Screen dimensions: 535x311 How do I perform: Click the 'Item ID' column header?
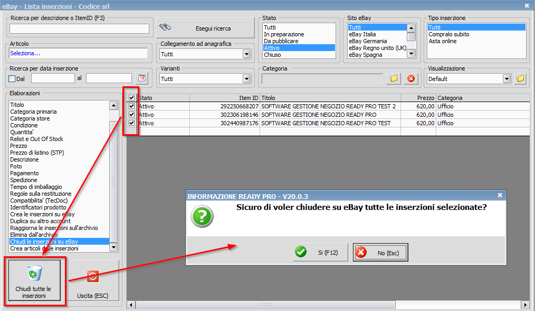click(x=225, y=98)
